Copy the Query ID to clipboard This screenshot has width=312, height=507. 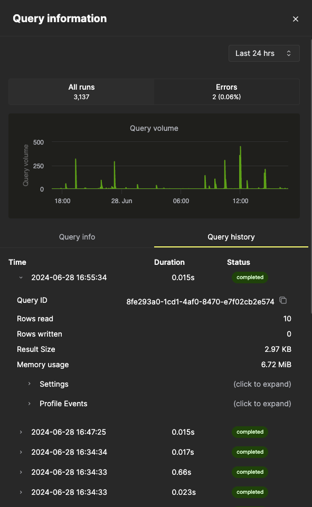(x=283, y=300)
